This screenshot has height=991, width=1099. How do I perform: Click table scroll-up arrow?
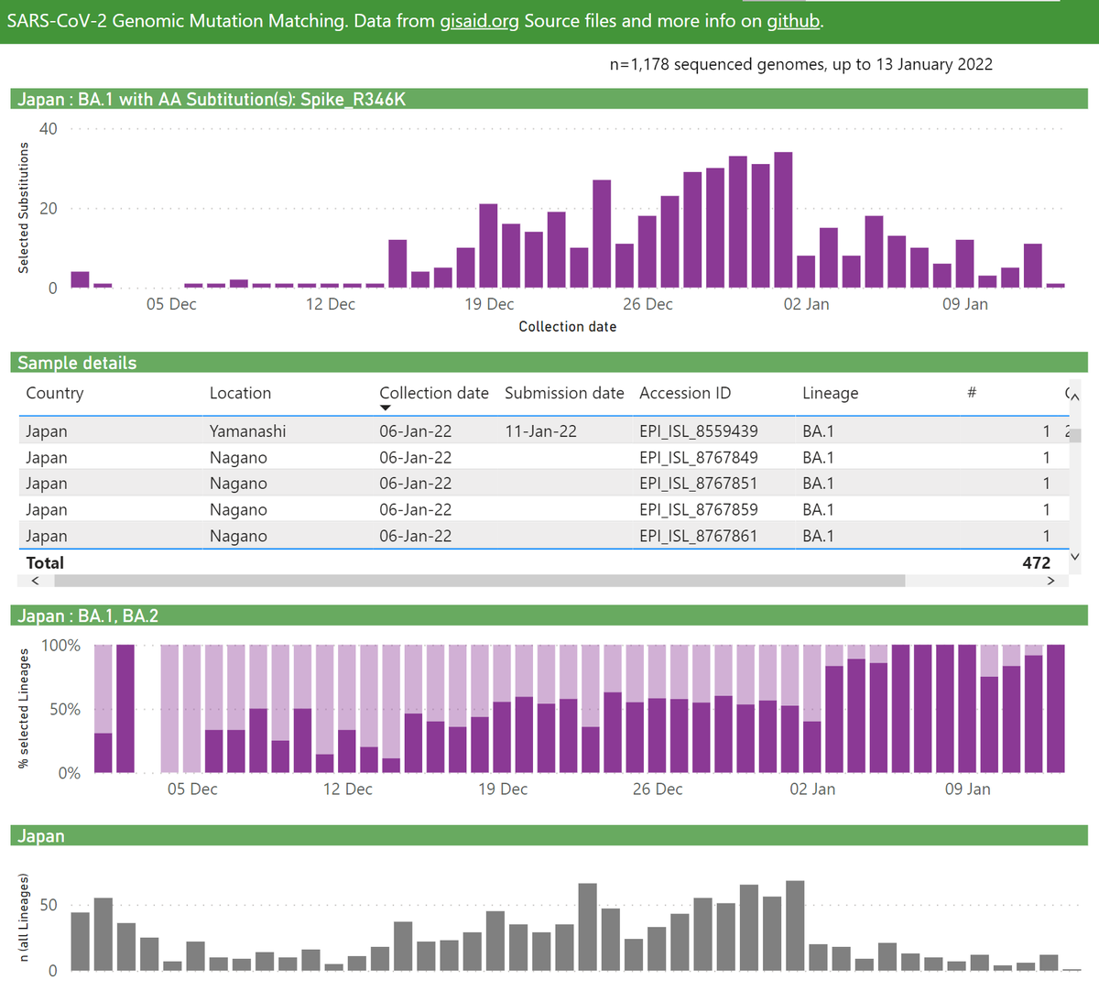pos(1075,397)
